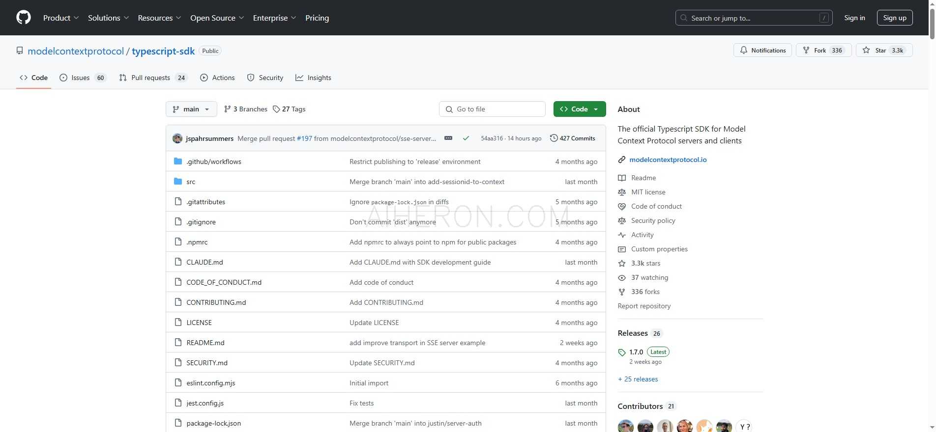The image size is (936, 432).
Task: Click the eye icon beside 37 watching
Action: click(622, 277)
